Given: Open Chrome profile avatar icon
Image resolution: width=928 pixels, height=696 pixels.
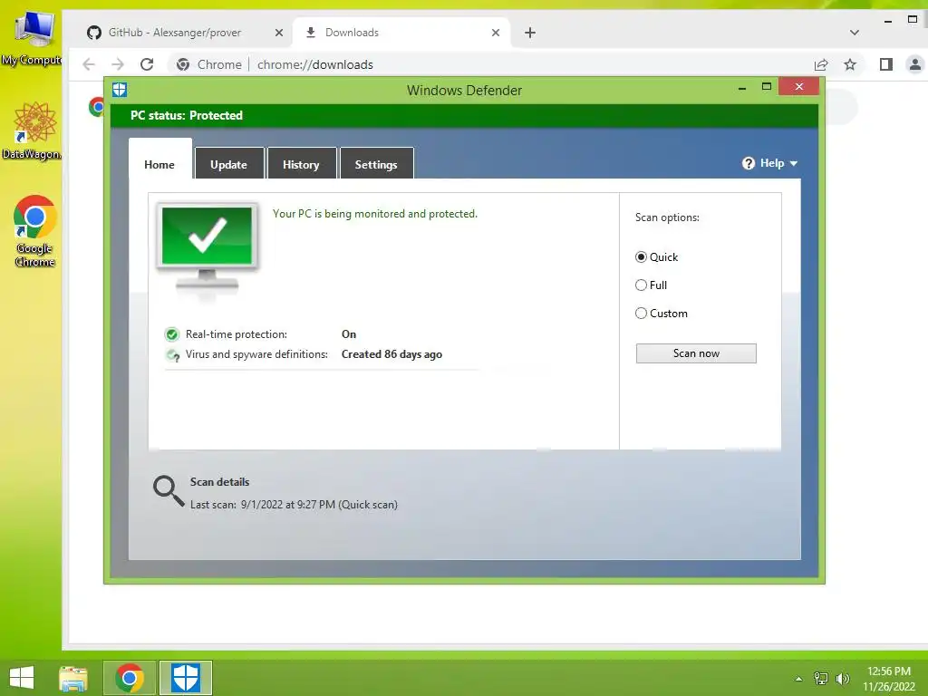Looking at the screenshot, I should 915,64.
